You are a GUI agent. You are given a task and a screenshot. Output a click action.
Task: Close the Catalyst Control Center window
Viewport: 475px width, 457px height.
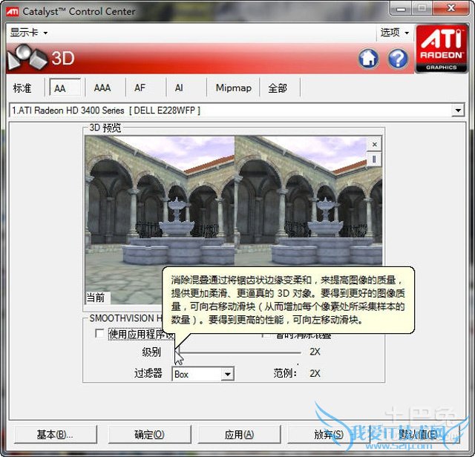click(451, 8)
